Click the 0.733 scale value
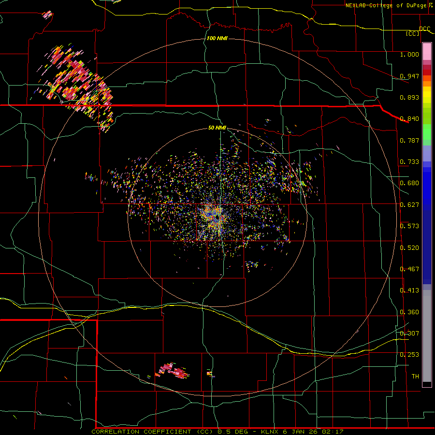Image resolution: width=435 pixels, height=435 pixels. [409, 162]
